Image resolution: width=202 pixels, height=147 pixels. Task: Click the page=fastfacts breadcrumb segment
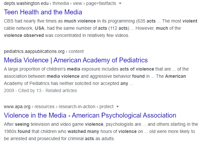coord(101,3)
